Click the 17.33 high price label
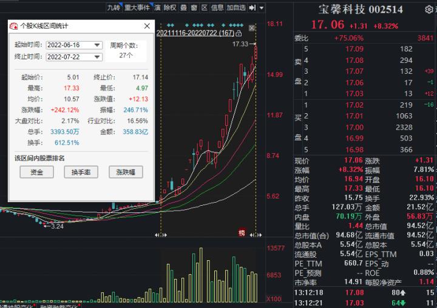Screen dimensions: 437x308 [x=240, y=44]
